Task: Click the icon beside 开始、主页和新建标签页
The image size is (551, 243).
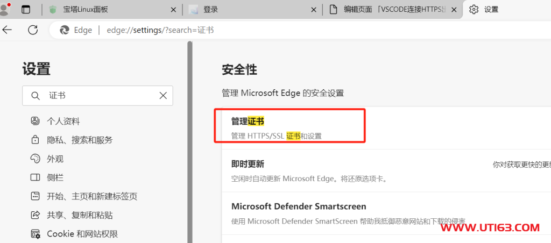Action: coord(35,196)
